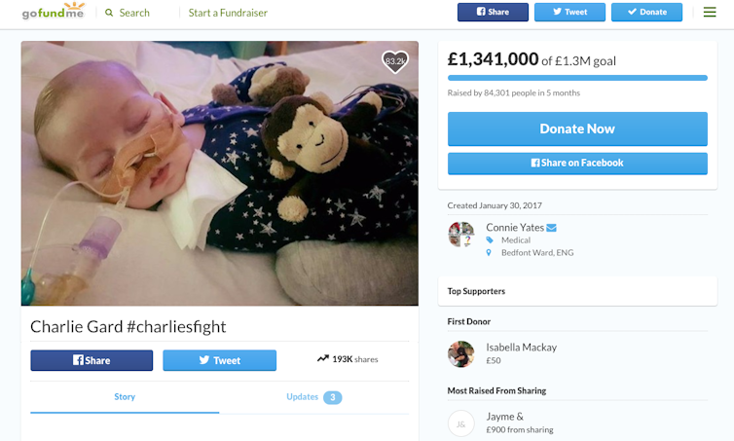
Task: Click the Jayme & initials avatar
Action: 460,423
